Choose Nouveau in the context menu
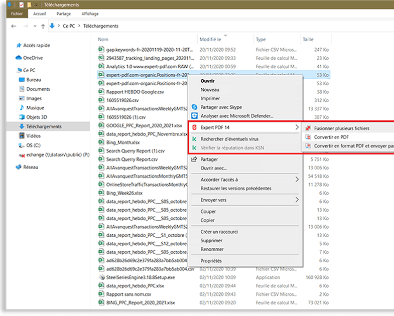Screen dimensions: 394x316 pyautogui.click(x=210, y=90)
